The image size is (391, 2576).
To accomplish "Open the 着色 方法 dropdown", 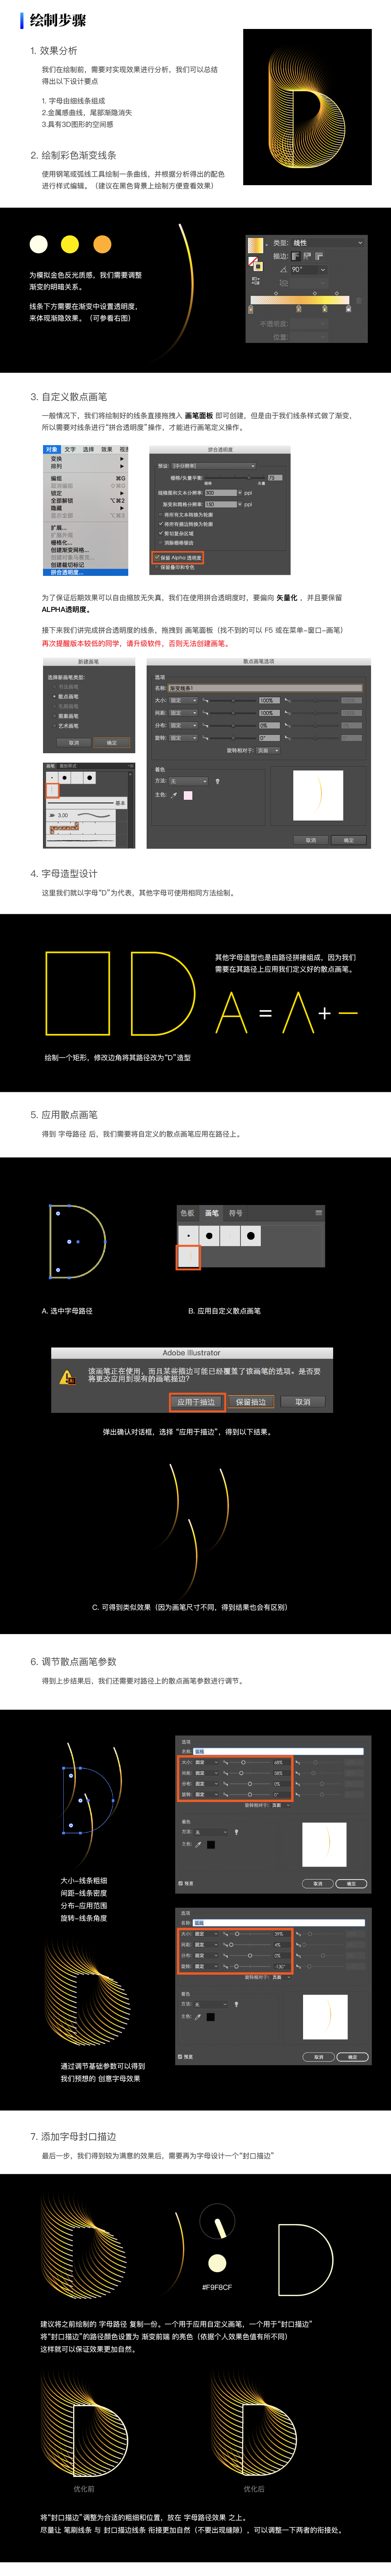I will pos(188,781).
